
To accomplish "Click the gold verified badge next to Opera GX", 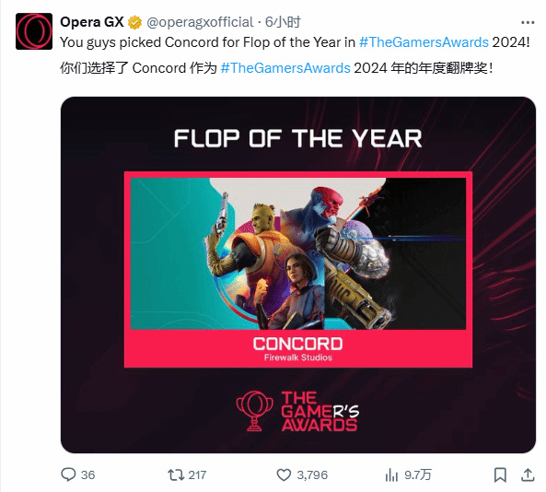I will (x=134, y=23).
